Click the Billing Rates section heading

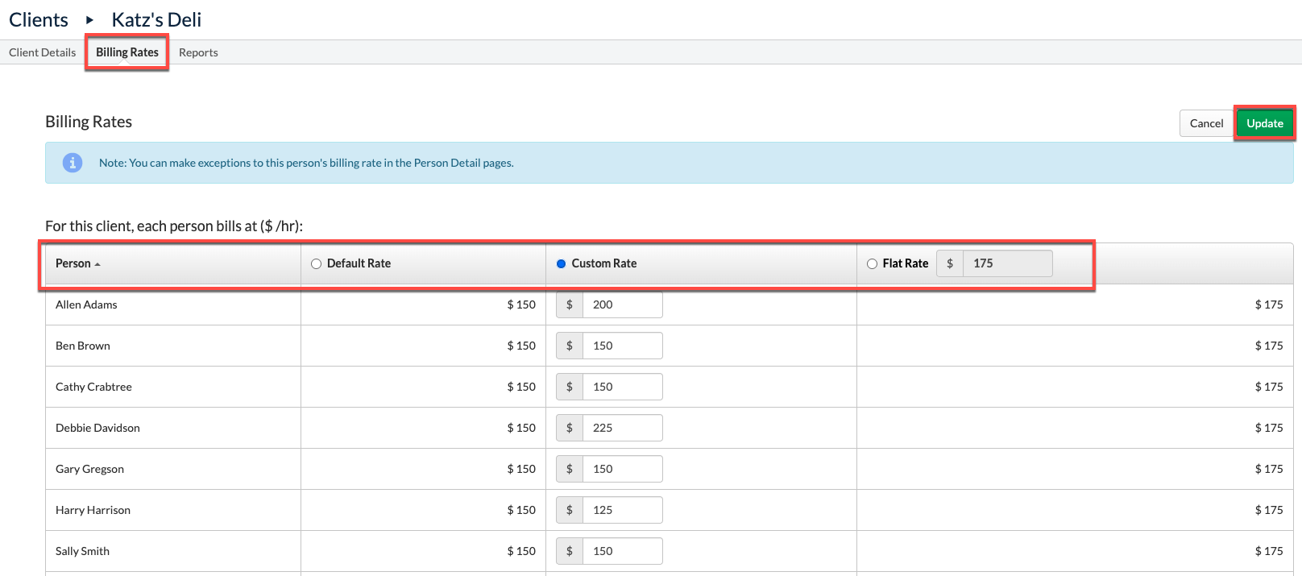tap(89, 122)
